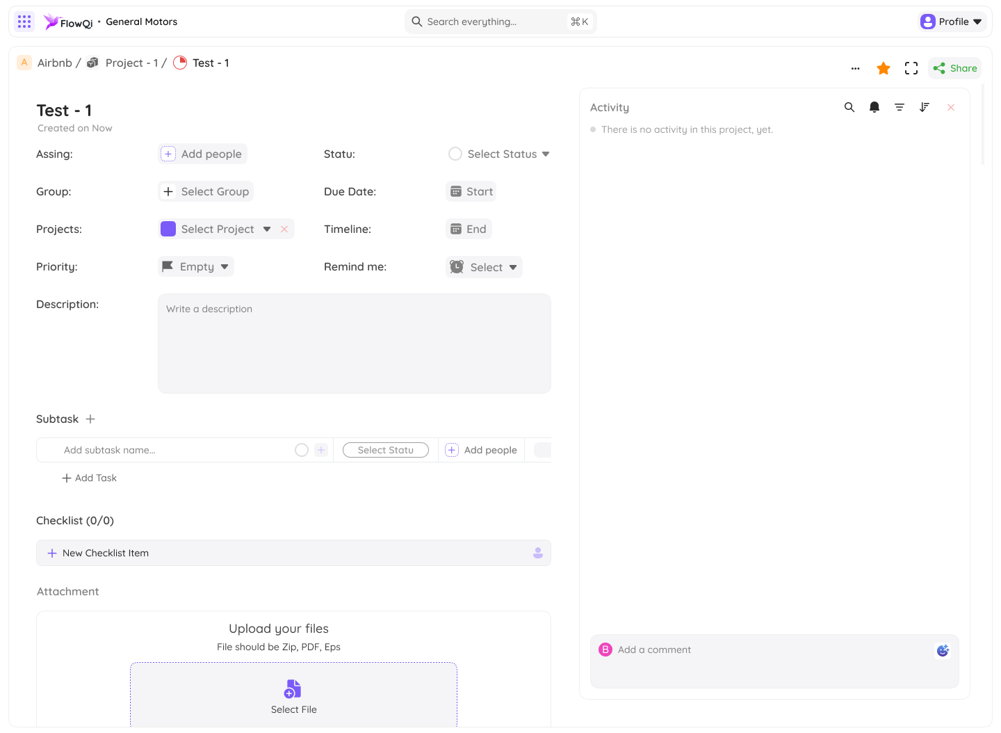Search within the Activity panel

coord(849,107)
